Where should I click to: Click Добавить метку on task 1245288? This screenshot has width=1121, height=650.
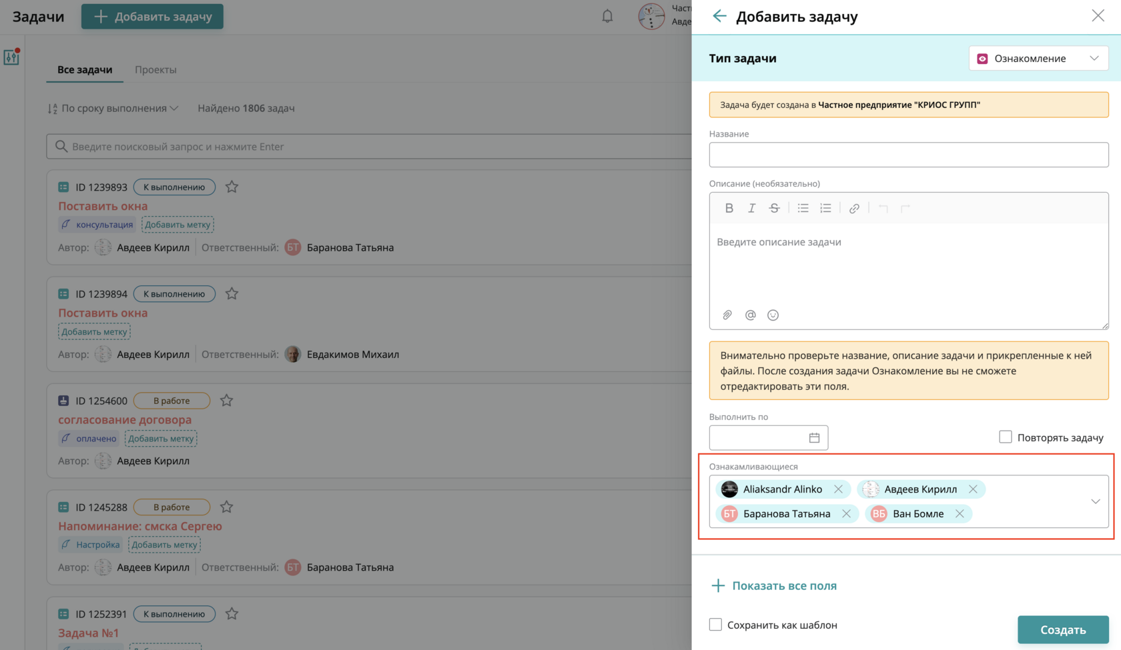coord(164,545)
